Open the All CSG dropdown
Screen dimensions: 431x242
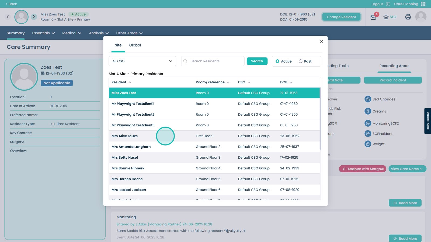pos(142,61)
